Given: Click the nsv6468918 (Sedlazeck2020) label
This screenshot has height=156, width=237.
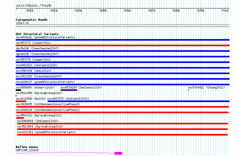Looking at the screenshot, I should tap(38, 121).
